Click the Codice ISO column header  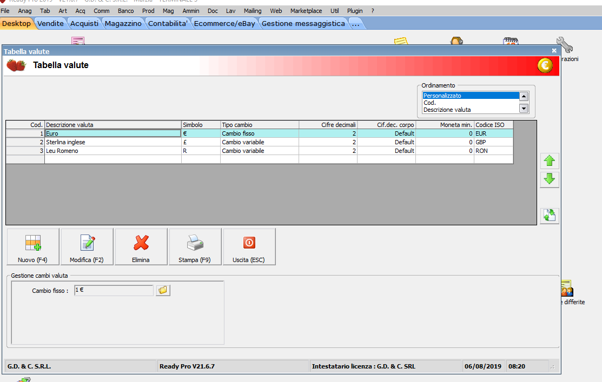(494, 125)
